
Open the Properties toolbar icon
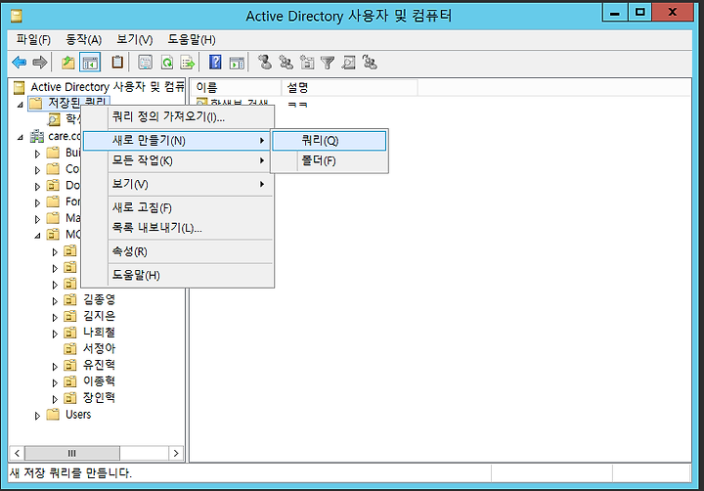(145, 63)
